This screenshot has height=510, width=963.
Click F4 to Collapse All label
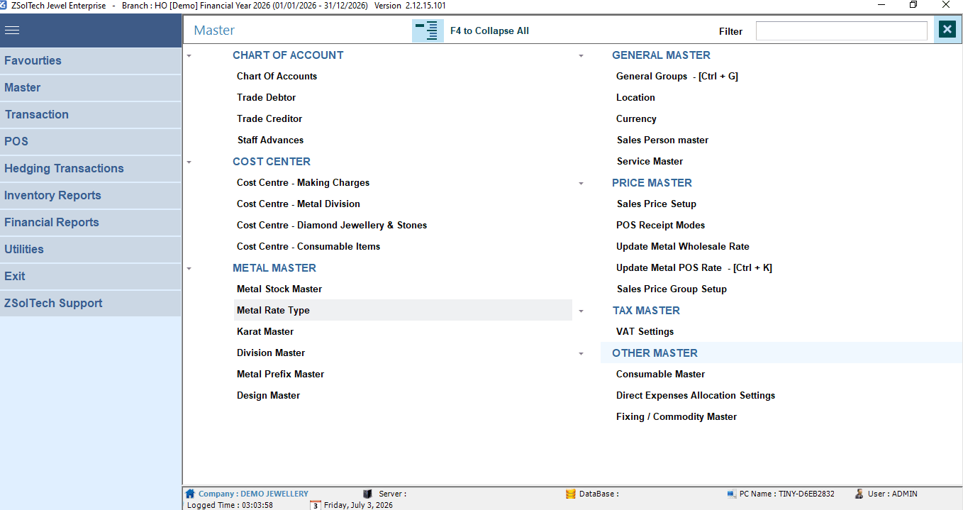click(x=489, y=31)
